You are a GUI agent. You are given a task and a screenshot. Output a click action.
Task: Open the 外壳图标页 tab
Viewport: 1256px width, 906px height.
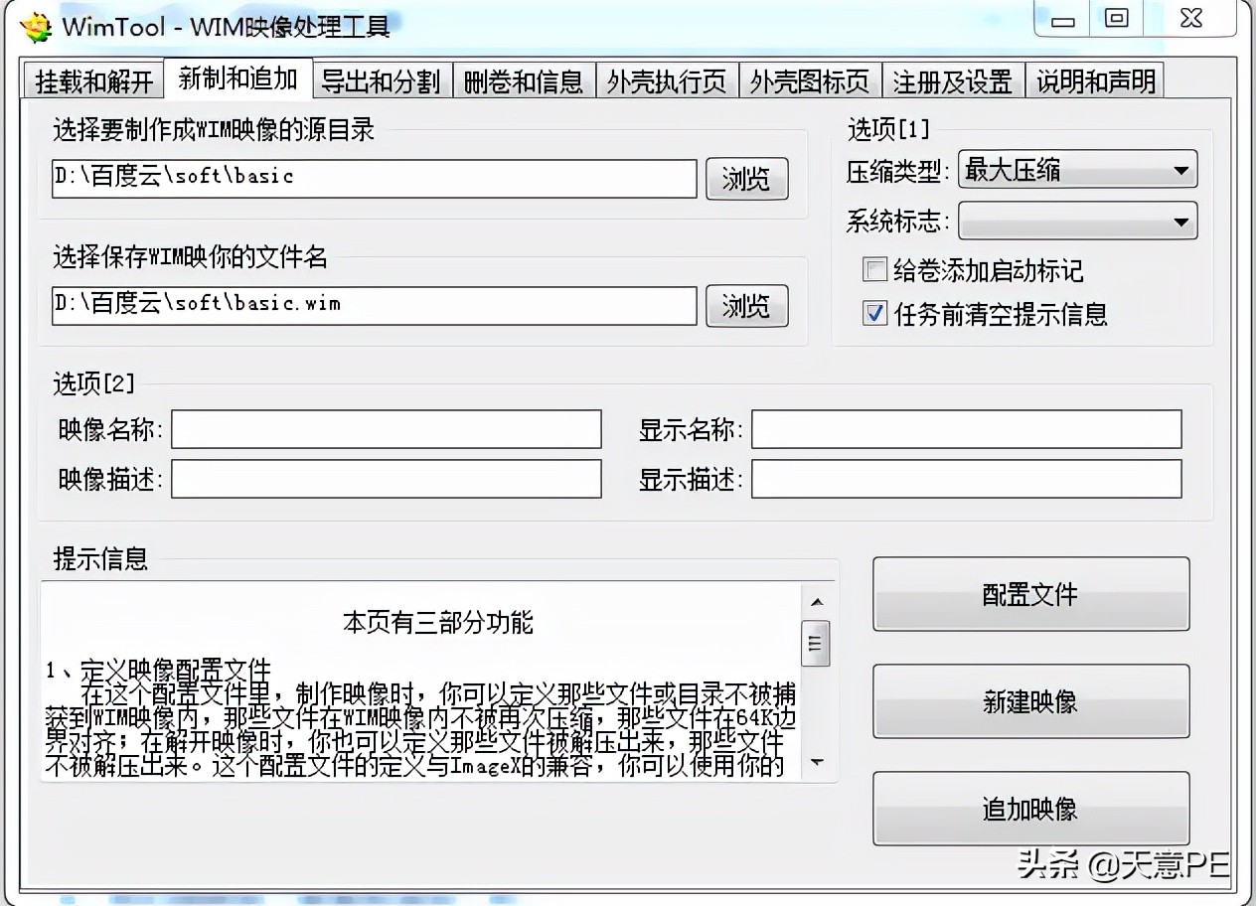pyautogui.click(x=810, y=79)
